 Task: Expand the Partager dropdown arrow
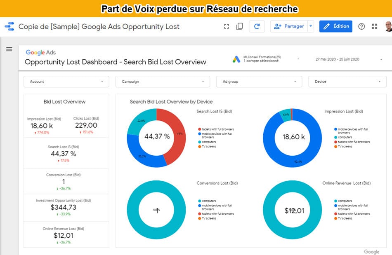click(311, 26)
